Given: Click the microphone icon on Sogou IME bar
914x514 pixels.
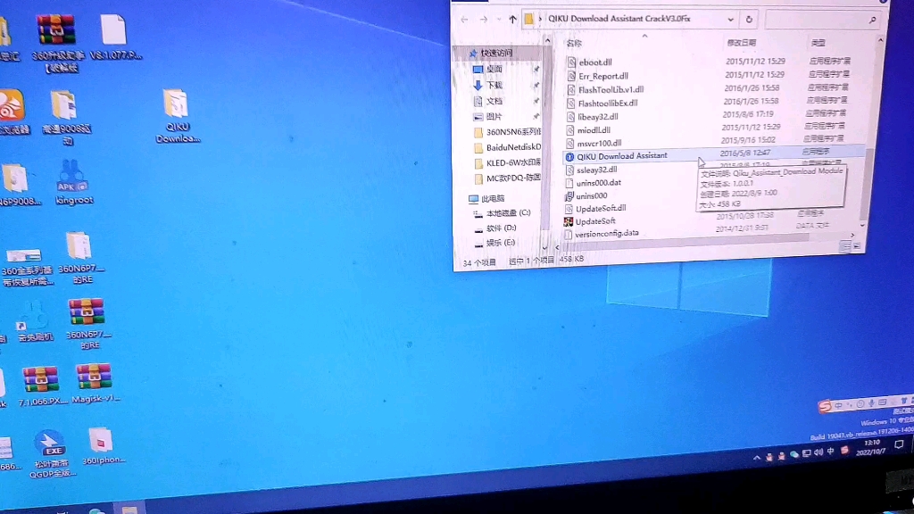Looking at the screenshot, I should (871, 402).
